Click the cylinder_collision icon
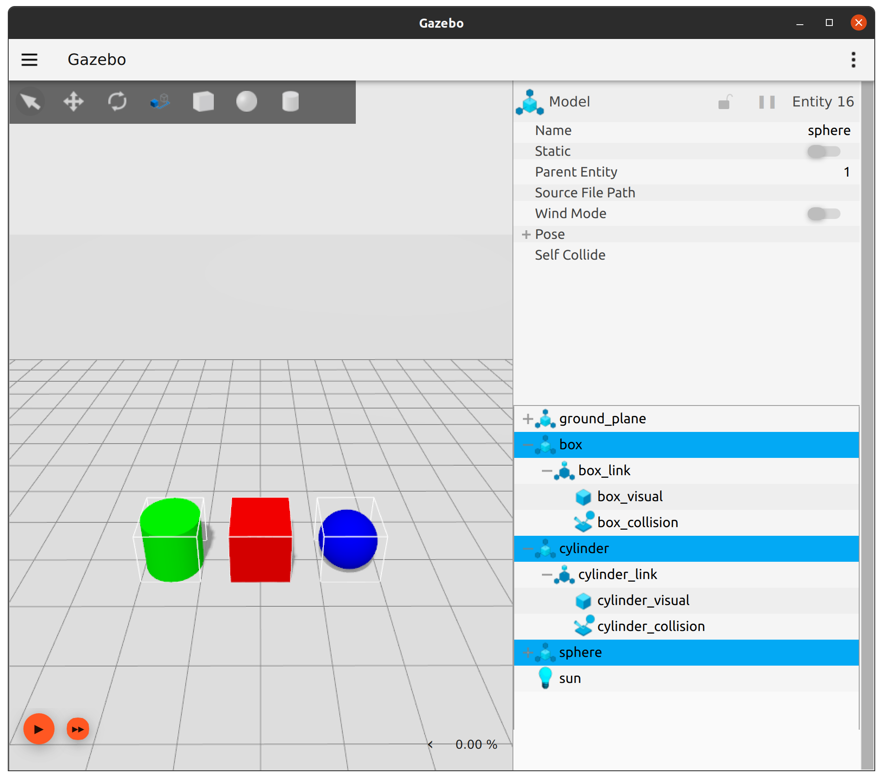 [584, 626]
